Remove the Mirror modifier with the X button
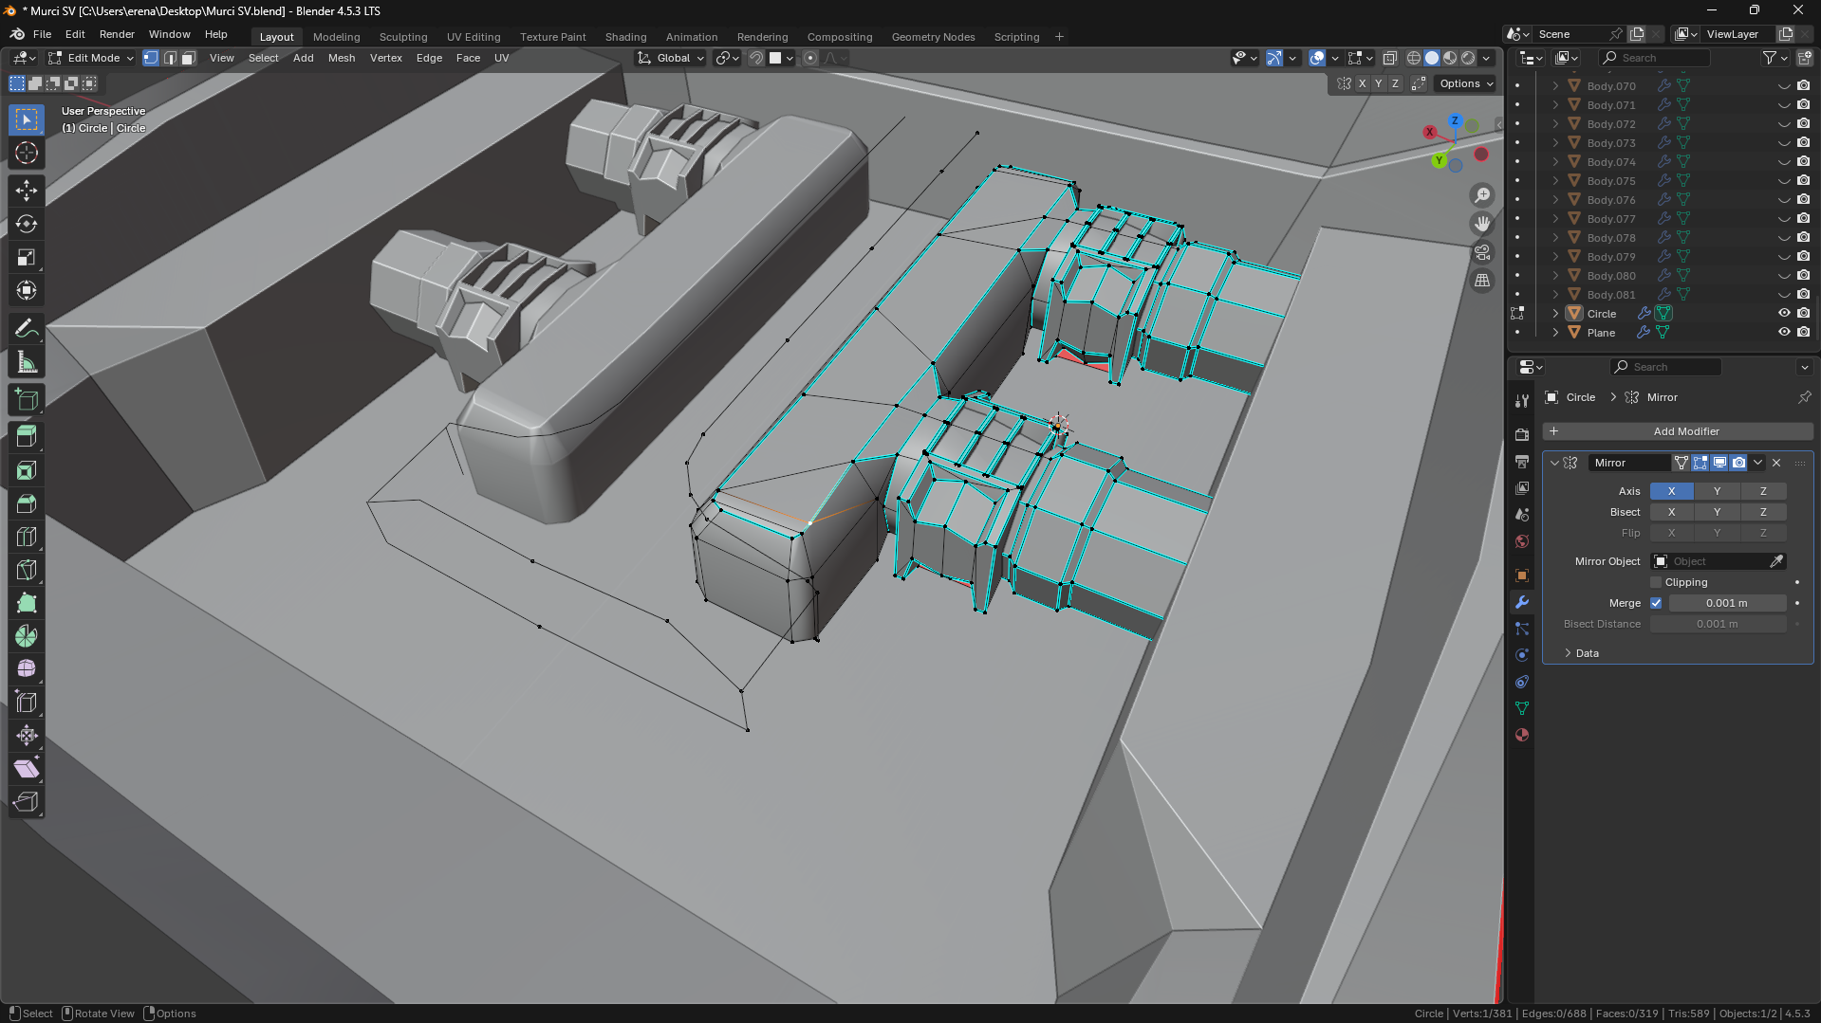 tap(1776, 463)
